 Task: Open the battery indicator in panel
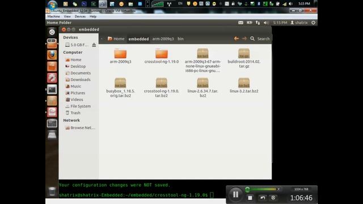250,23
